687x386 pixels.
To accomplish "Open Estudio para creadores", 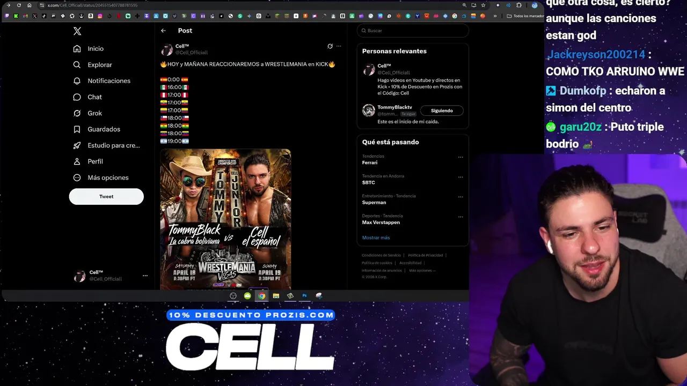I will click(107, 145).
